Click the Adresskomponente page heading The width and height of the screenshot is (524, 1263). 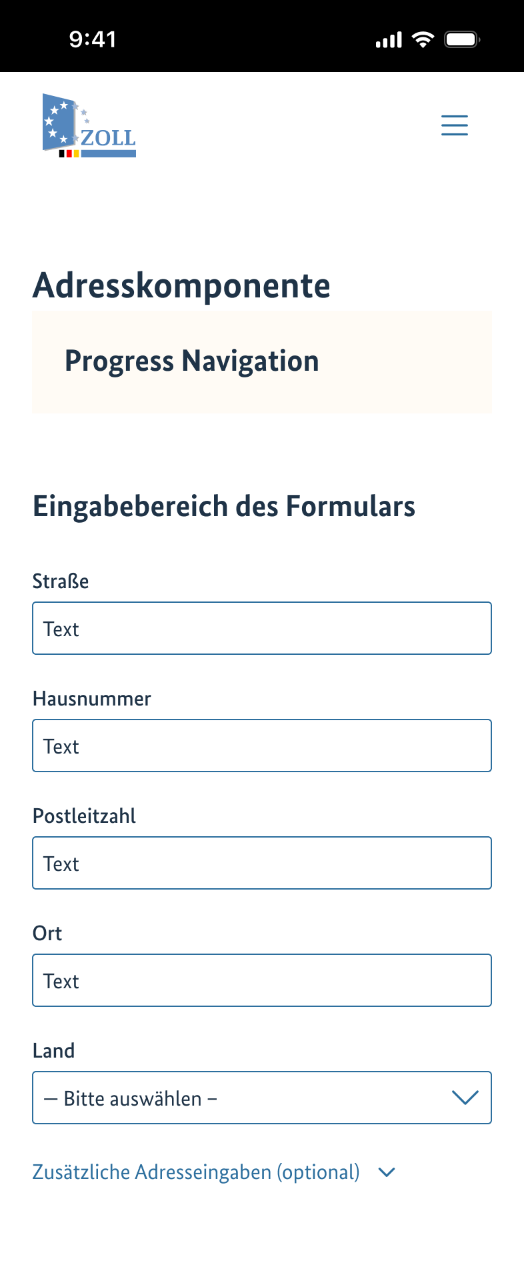click(182, 285)
